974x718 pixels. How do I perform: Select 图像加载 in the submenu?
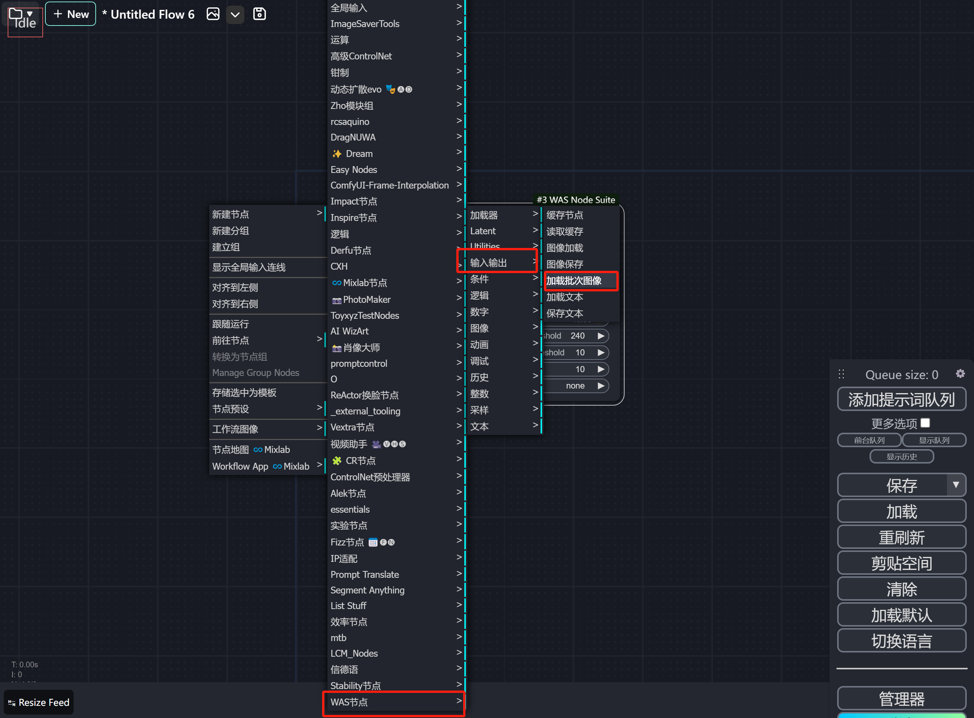coord(581,248)
